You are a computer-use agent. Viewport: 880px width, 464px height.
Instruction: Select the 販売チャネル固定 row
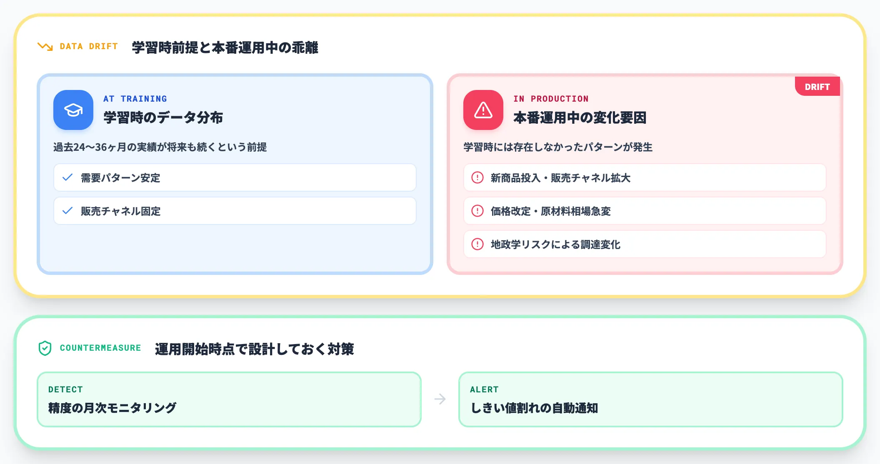235,211
